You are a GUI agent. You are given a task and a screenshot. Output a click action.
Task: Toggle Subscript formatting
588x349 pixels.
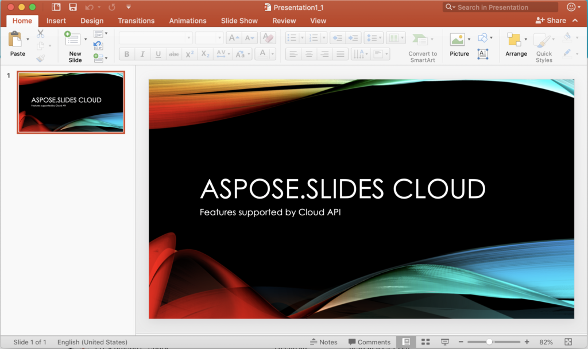[205, 55]
